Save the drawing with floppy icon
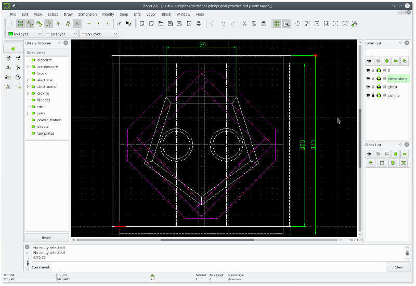416x286 pixels. tap(170, 24)
